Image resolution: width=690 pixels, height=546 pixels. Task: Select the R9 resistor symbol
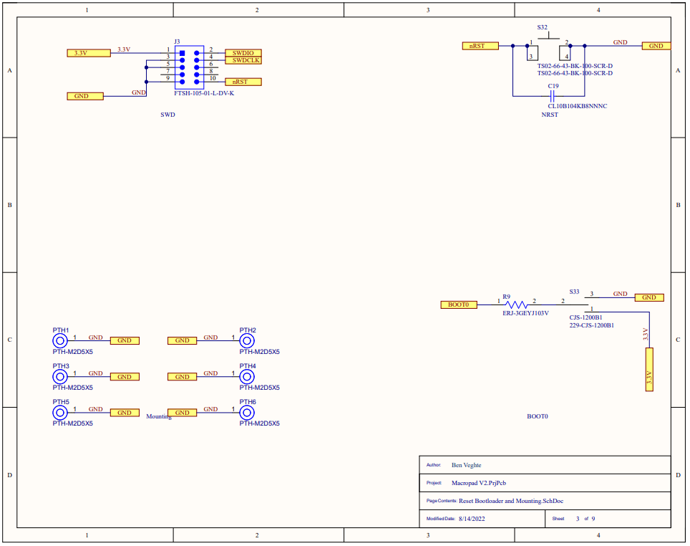(x=516, y=305)
